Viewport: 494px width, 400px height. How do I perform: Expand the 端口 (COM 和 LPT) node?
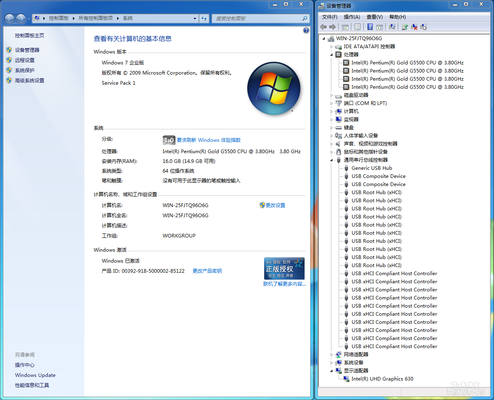331,103
